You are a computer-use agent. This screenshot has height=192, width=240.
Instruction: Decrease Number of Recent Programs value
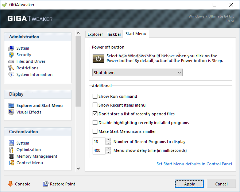108,143
